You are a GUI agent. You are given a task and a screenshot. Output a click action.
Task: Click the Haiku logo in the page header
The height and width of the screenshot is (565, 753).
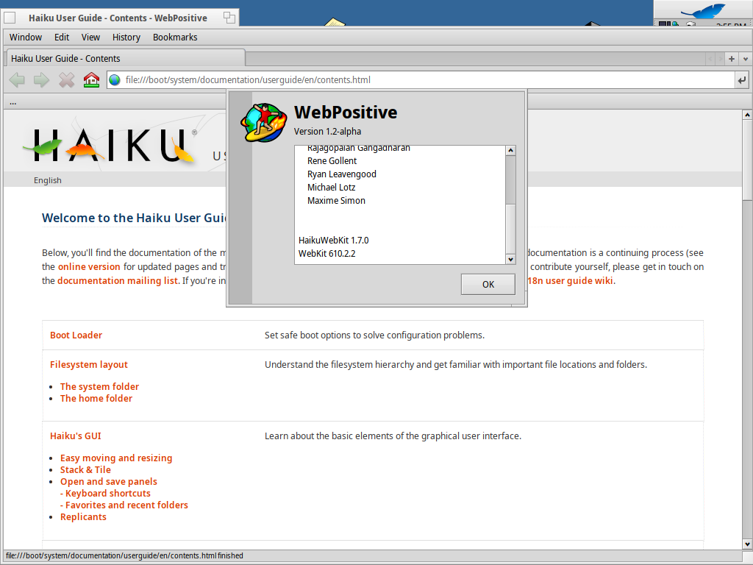coord(110,145)
